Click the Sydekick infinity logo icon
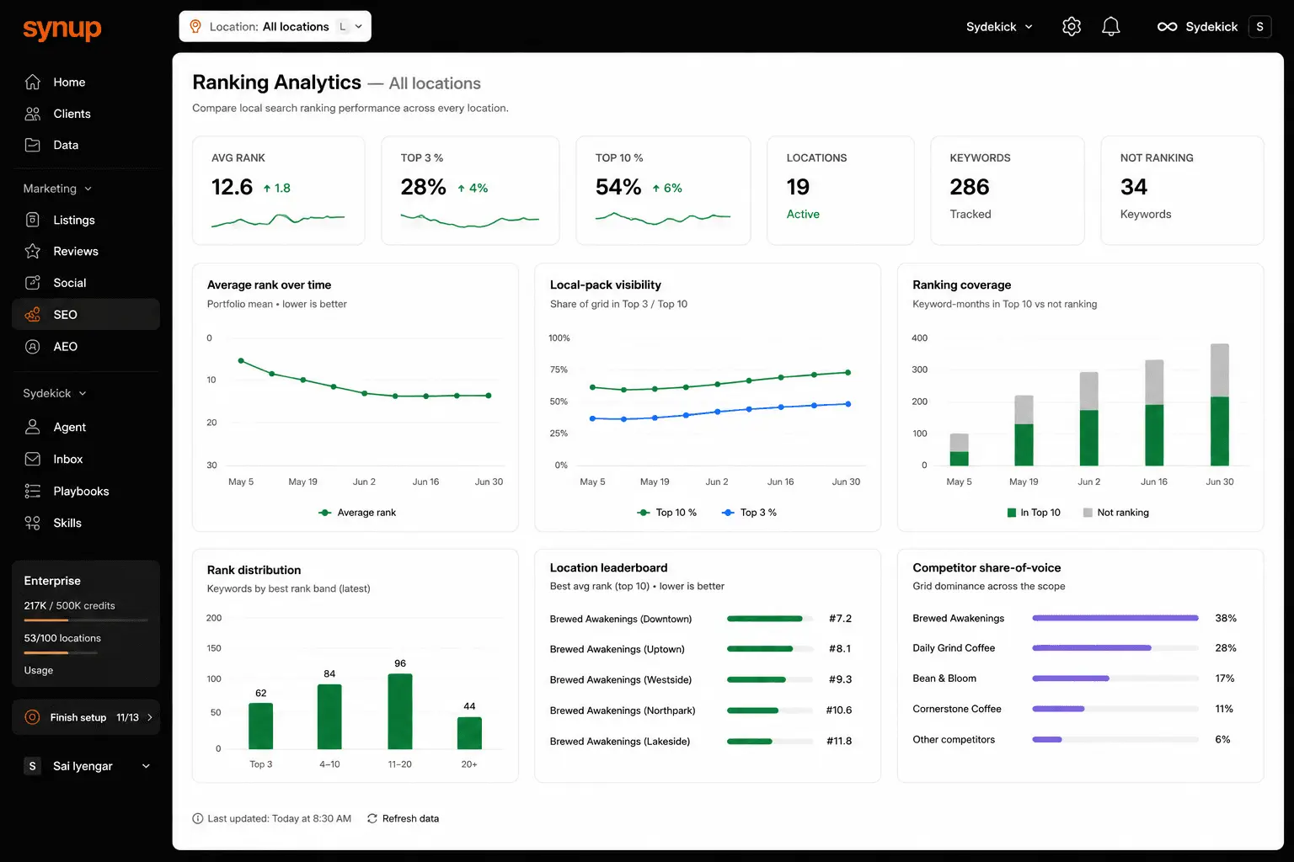 coord(1167,26)
